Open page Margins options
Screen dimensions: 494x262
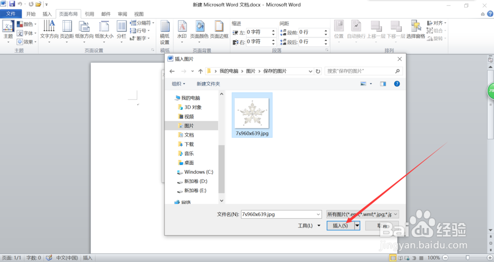coord(67,32)
